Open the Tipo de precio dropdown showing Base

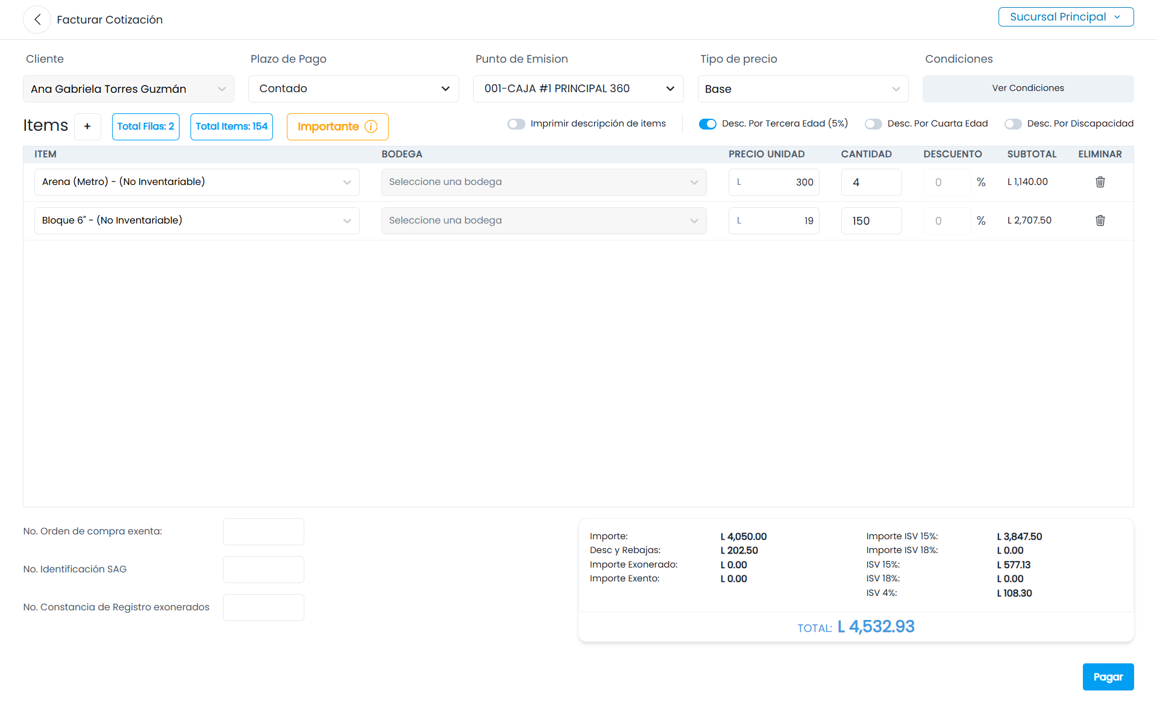click(x=803, y=89)
